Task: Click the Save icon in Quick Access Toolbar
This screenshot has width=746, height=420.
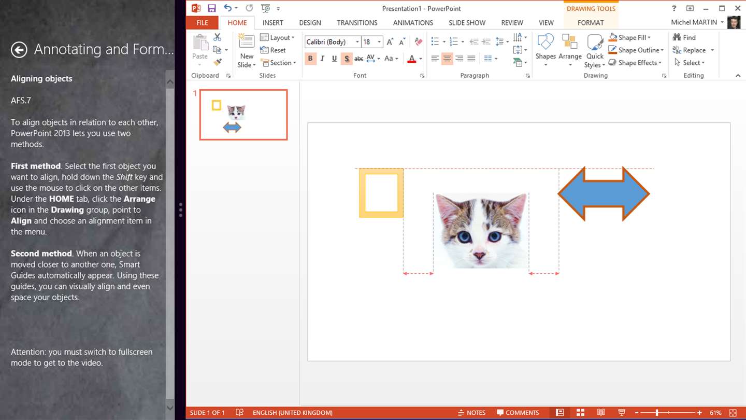Action: 211,8
